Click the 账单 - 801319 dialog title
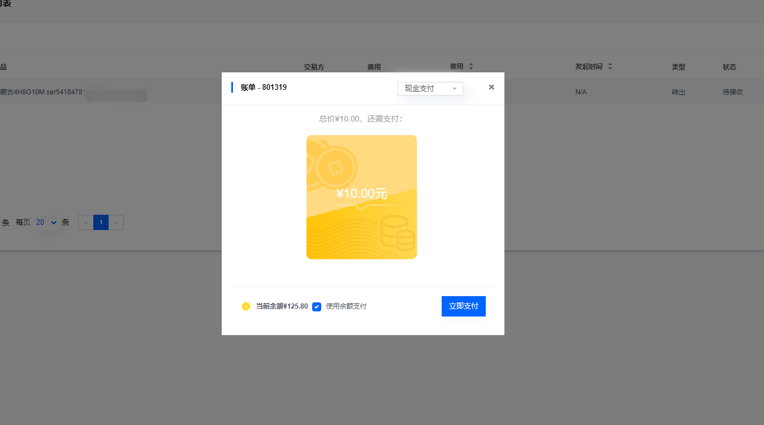Screen dimensions: 764x425 click(x=264, y=88)
